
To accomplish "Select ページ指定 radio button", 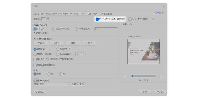I will pos(76,29).
